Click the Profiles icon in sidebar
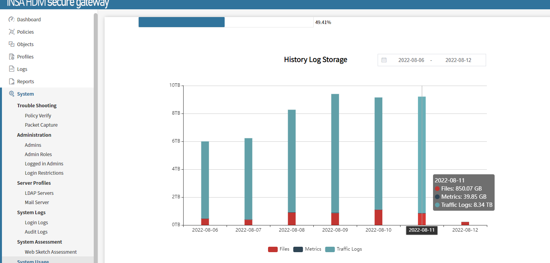 click(12, 57)
